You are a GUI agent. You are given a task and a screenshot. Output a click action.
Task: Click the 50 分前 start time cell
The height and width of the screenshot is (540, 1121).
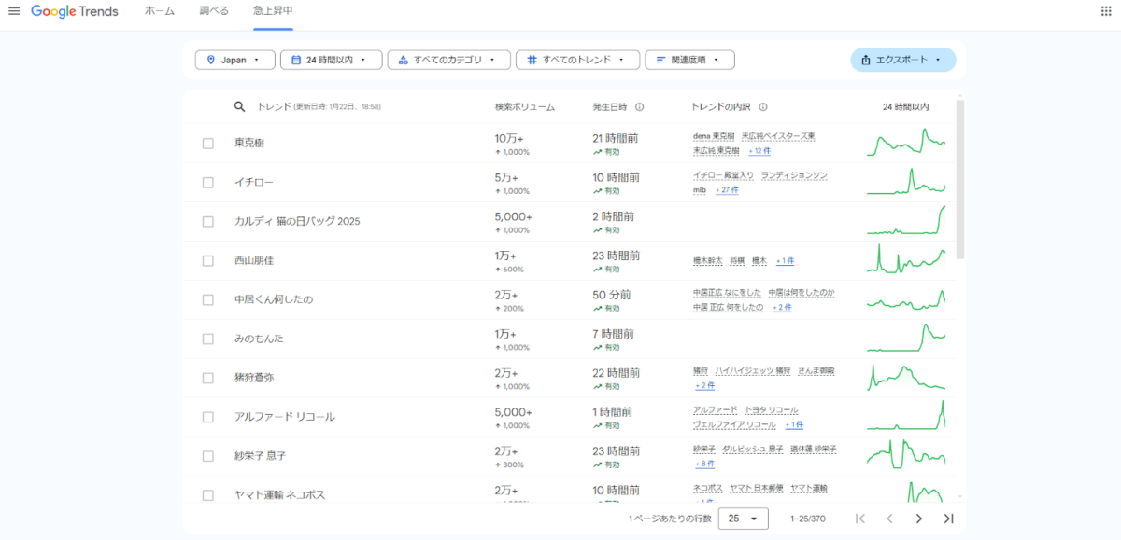[x=612, y=295]
